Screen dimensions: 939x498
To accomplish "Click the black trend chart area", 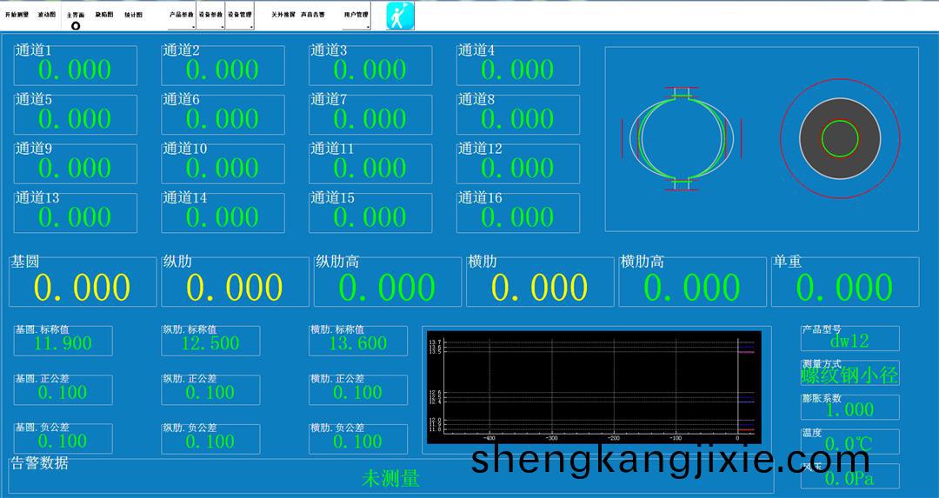I will tap(591, 385).
